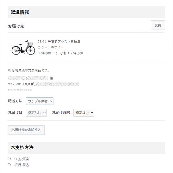Screen dimensions: 173x173
Task: Click the postal code 〒1700013 text
Action: coord(16,84)
